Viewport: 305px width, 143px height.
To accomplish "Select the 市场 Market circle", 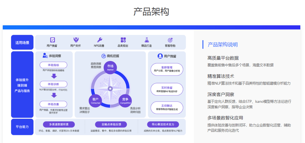I will coord(110,67).
